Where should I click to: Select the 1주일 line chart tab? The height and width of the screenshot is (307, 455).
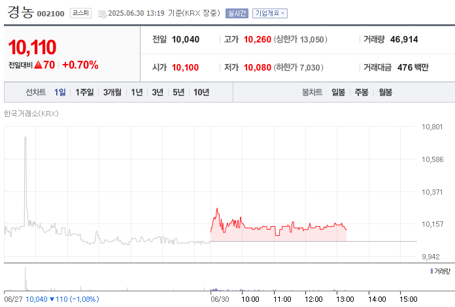[x=84, y=92]
